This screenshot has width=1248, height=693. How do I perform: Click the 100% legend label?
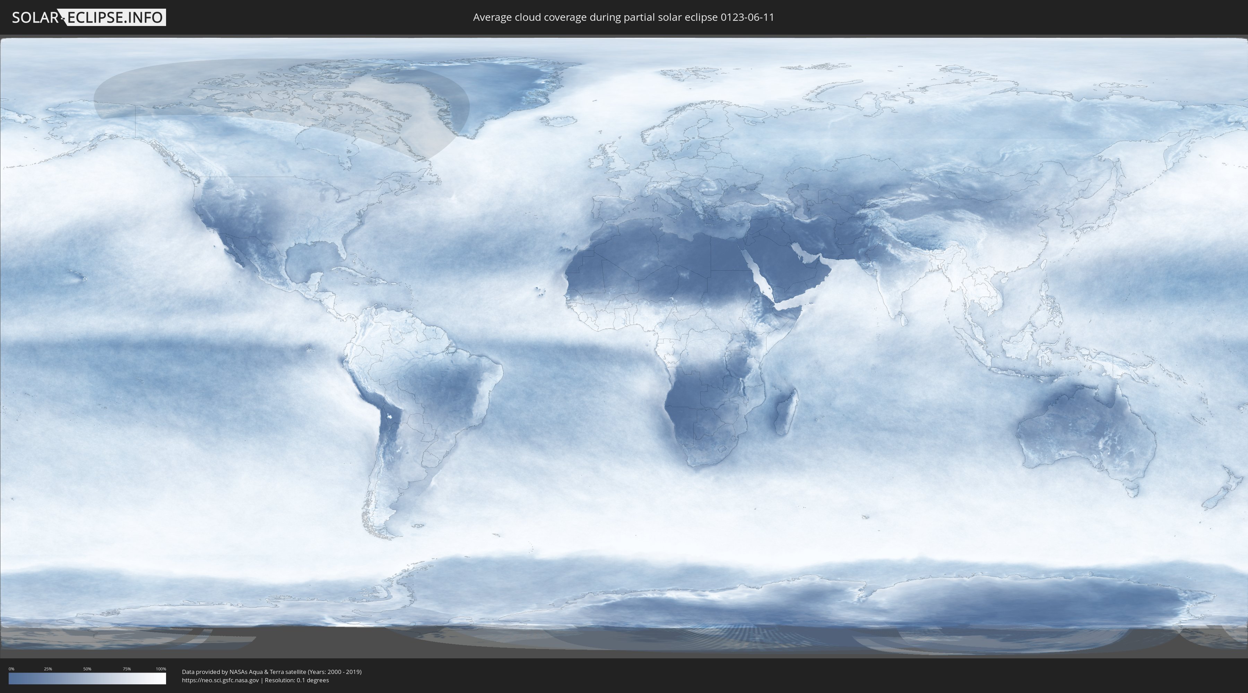click(161, 669)
